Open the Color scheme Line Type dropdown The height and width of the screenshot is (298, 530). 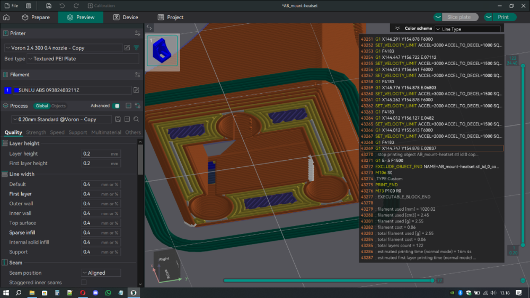(467, 29)
